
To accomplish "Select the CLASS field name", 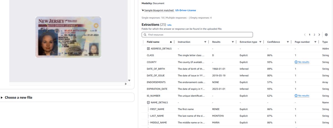I will [x=150, y=55].
